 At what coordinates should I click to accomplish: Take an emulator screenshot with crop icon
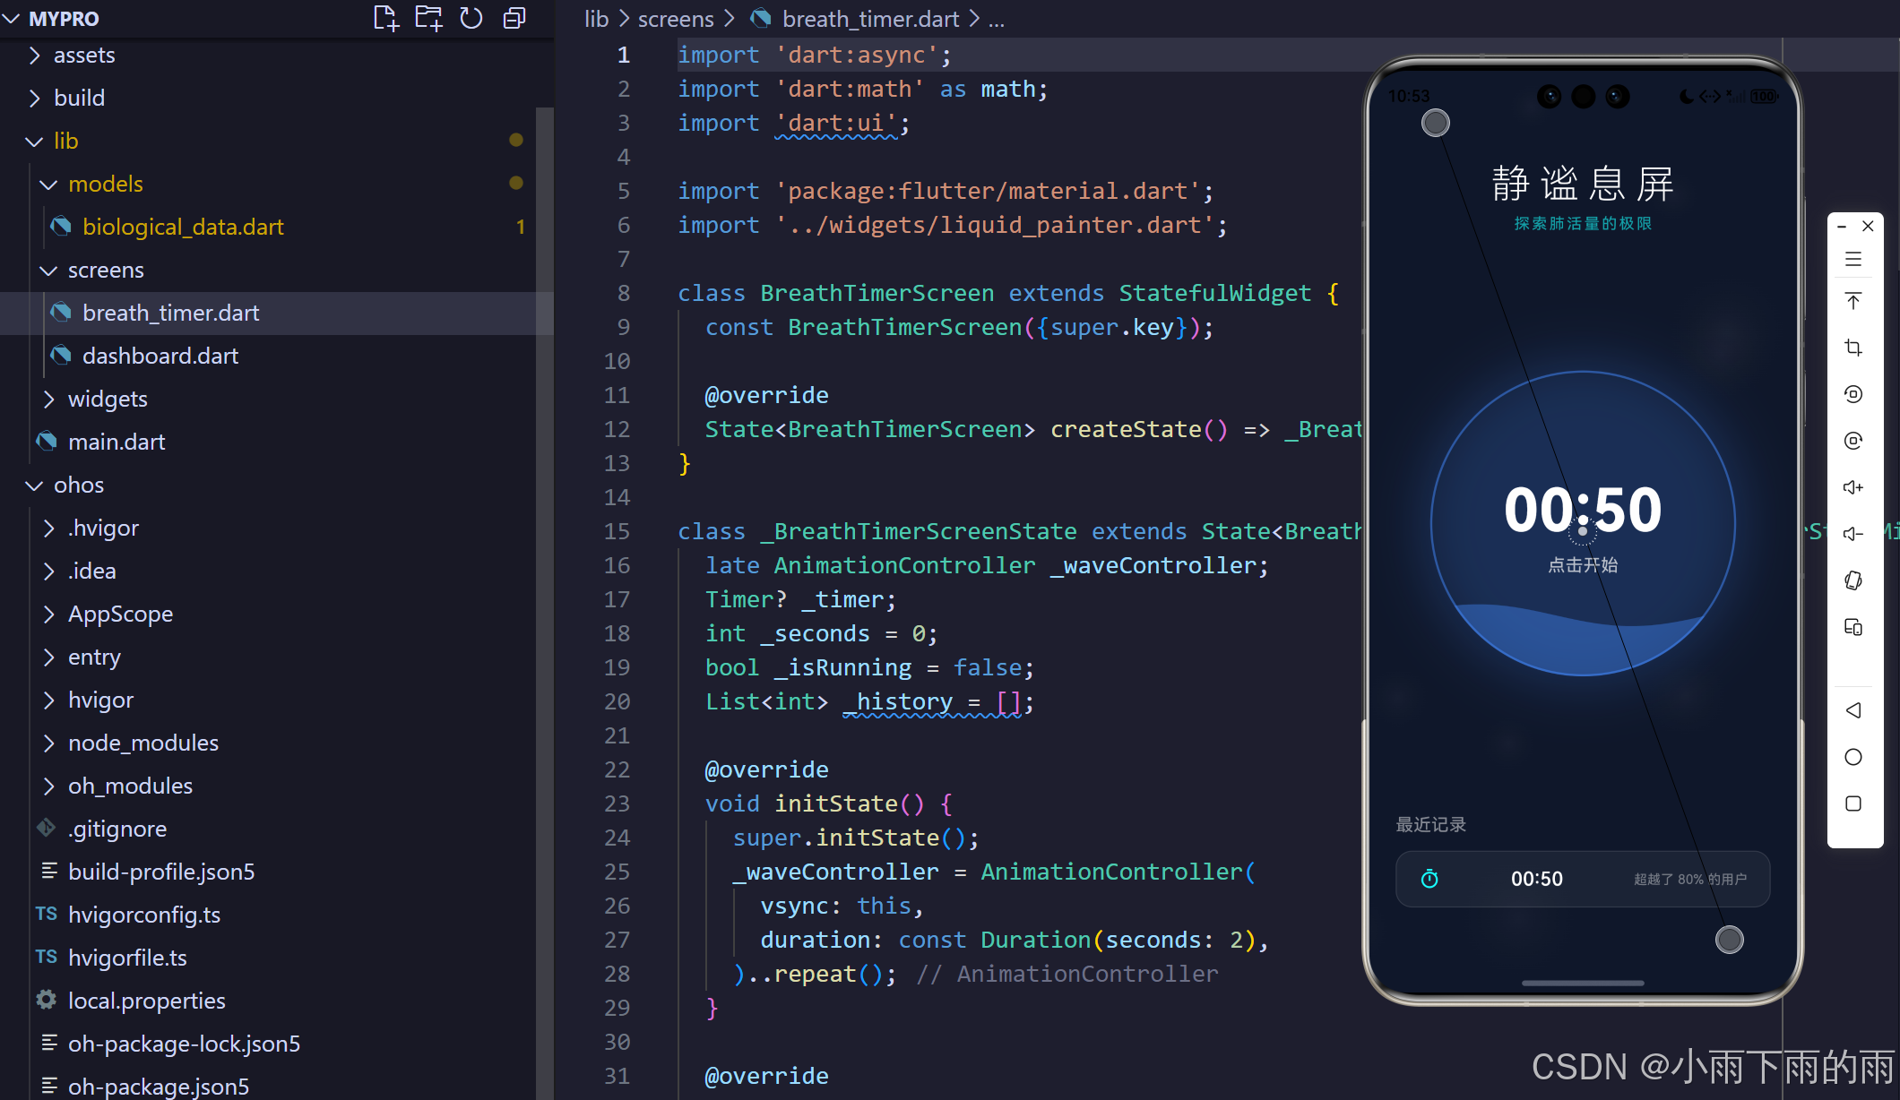1853,348
